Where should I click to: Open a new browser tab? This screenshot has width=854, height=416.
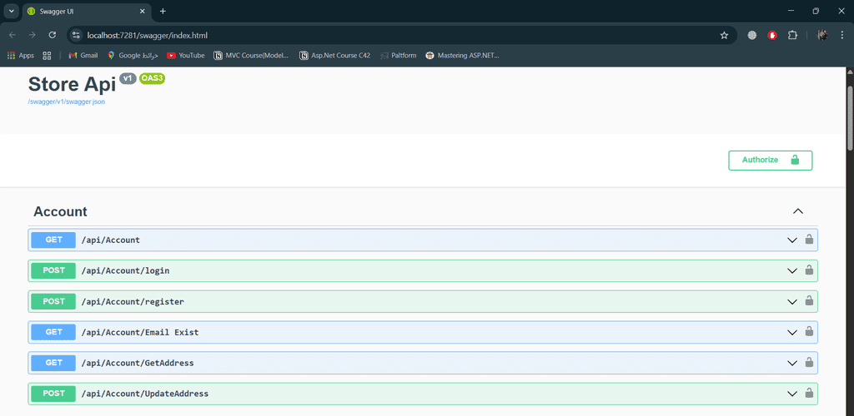(163, 11)
